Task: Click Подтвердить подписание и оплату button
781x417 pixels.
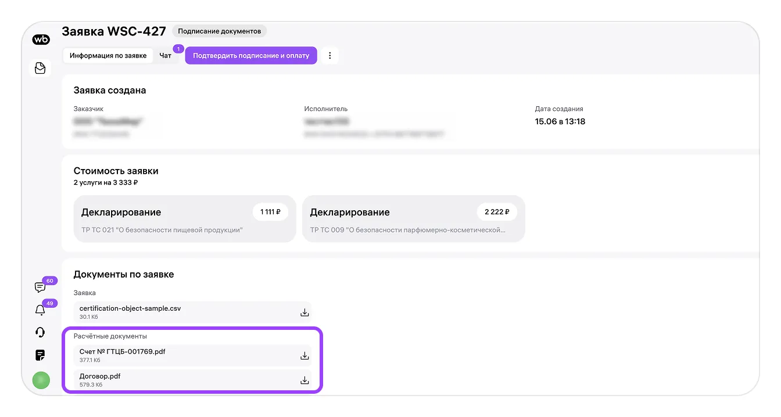Action: click(x=251, y=56)
